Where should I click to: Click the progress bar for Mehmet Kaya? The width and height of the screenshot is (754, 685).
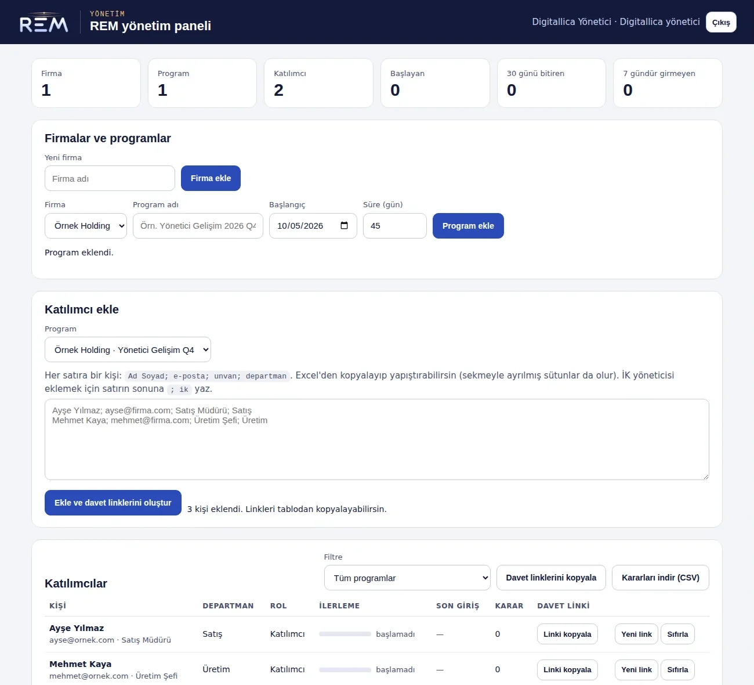(x=345, y=669)
